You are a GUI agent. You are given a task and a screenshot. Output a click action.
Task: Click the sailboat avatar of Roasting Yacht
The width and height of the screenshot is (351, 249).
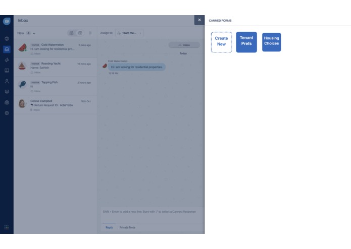coord(22,66)
